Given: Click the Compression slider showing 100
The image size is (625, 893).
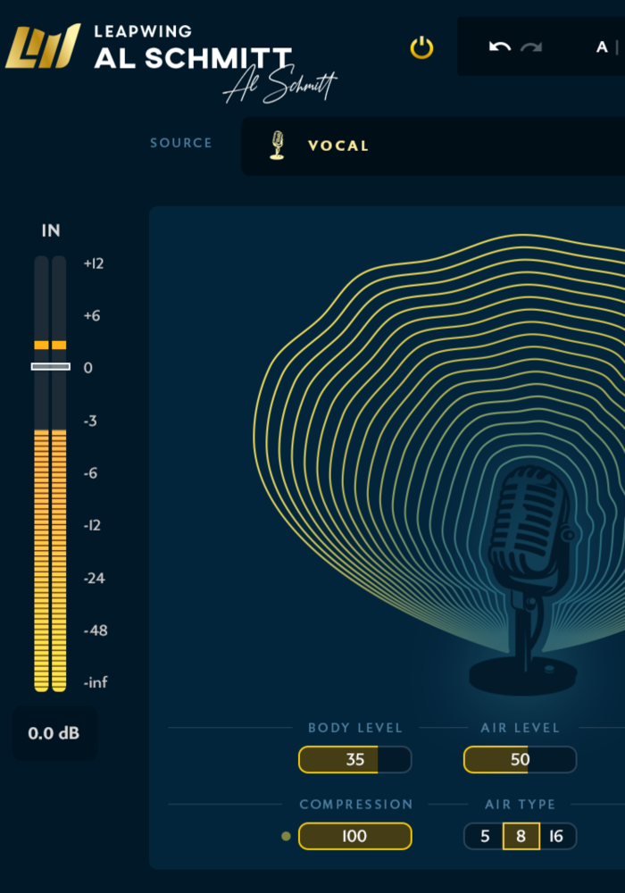Looking at the screenshot, I should (x=354, y=837).
